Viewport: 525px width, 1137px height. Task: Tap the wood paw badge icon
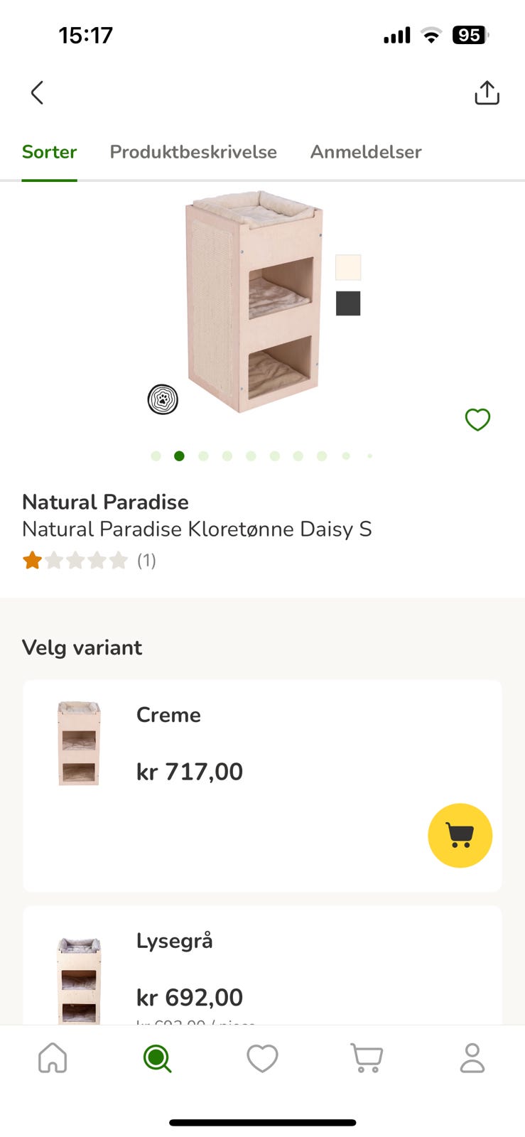[163, 399]
